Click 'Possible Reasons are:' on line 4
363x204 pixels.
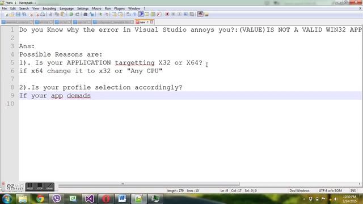[x=61, y=54]
